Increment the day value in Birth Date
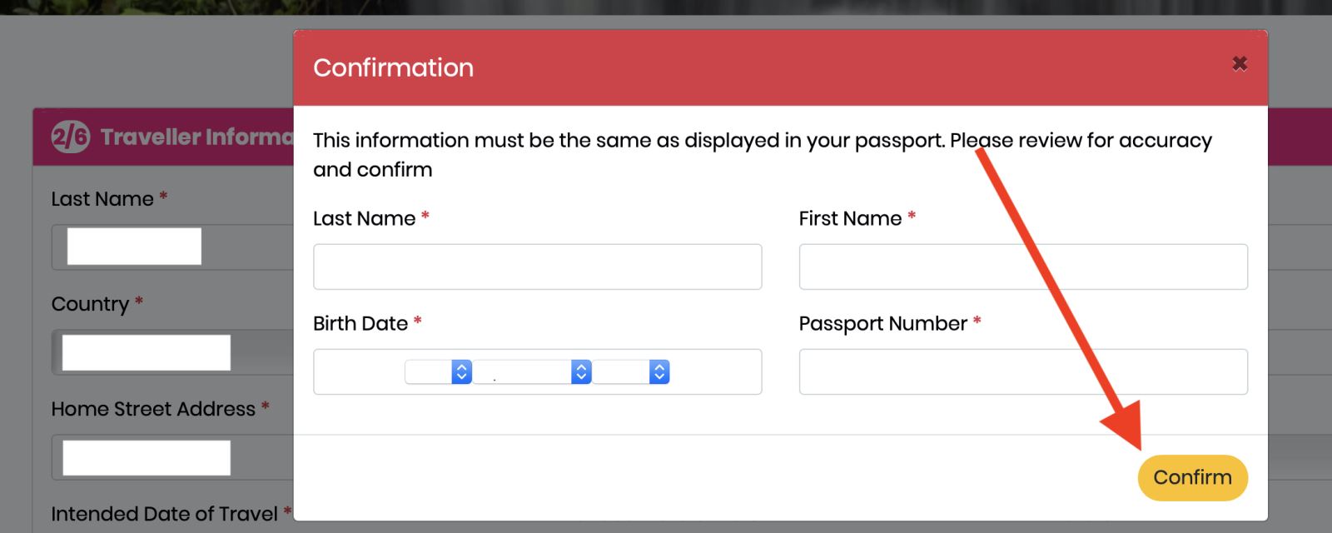Screen dimensions: 1332x533 tap(460, 366)
